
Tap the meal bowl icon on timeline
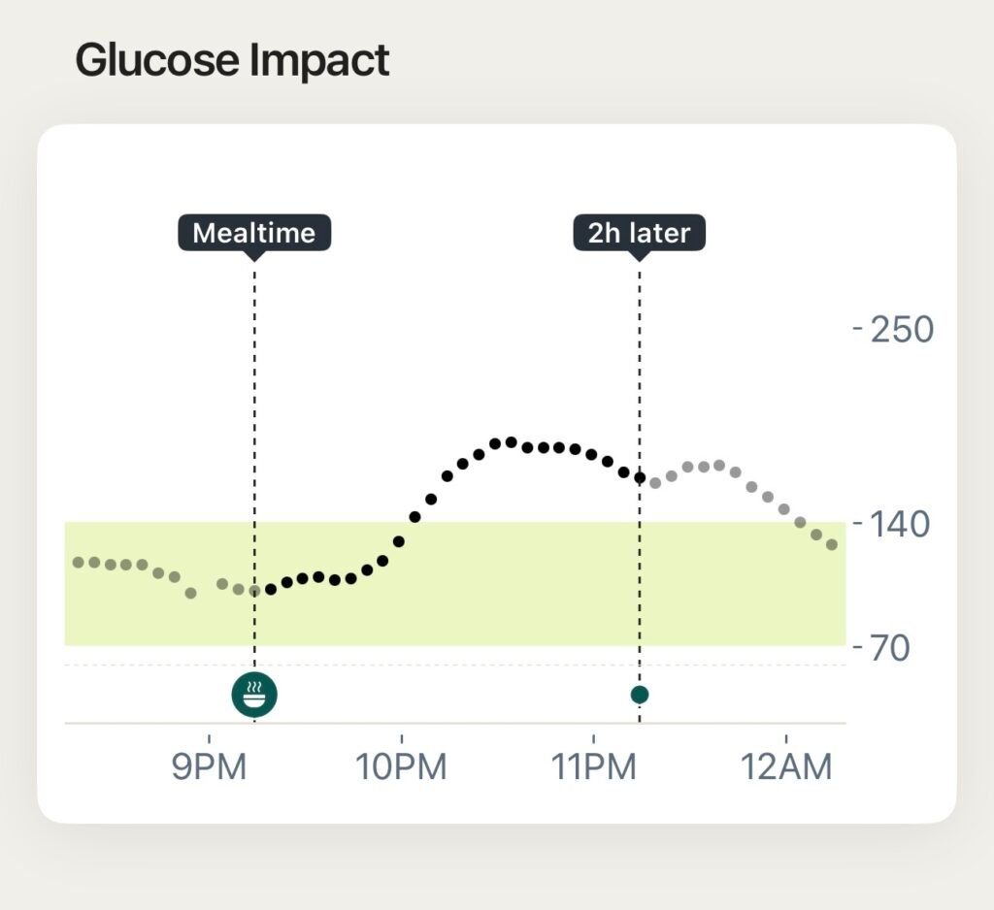(x=254, y=694)
